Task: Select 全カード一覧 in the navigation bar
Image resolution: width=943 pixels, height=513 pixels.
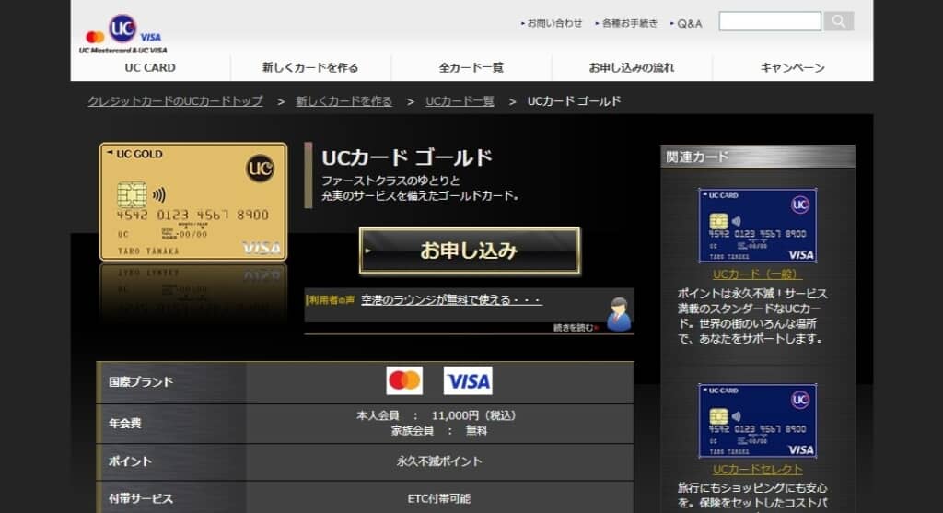Action: click(471, 67)
